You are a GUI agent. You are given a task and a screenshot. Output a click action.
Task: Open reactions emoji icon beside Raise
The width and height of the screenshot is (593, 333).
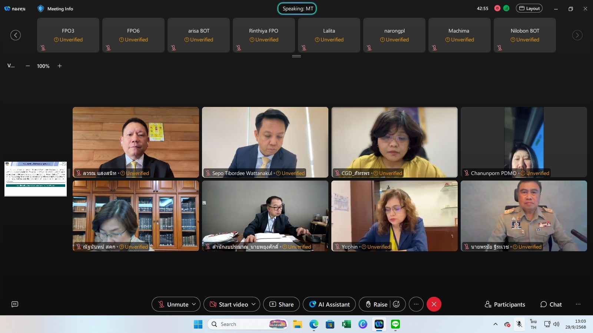point(396,304)
